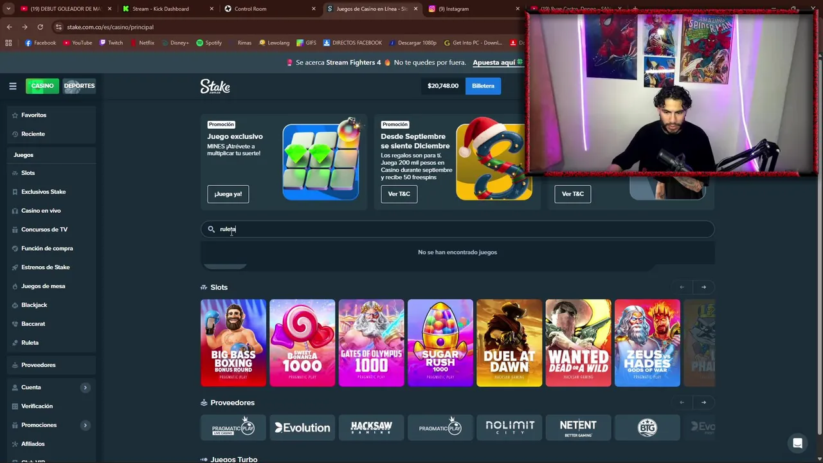Click the Reciente icon in sidebar
Viewport: 823px width, 463px height.
(x=15, y=134)
